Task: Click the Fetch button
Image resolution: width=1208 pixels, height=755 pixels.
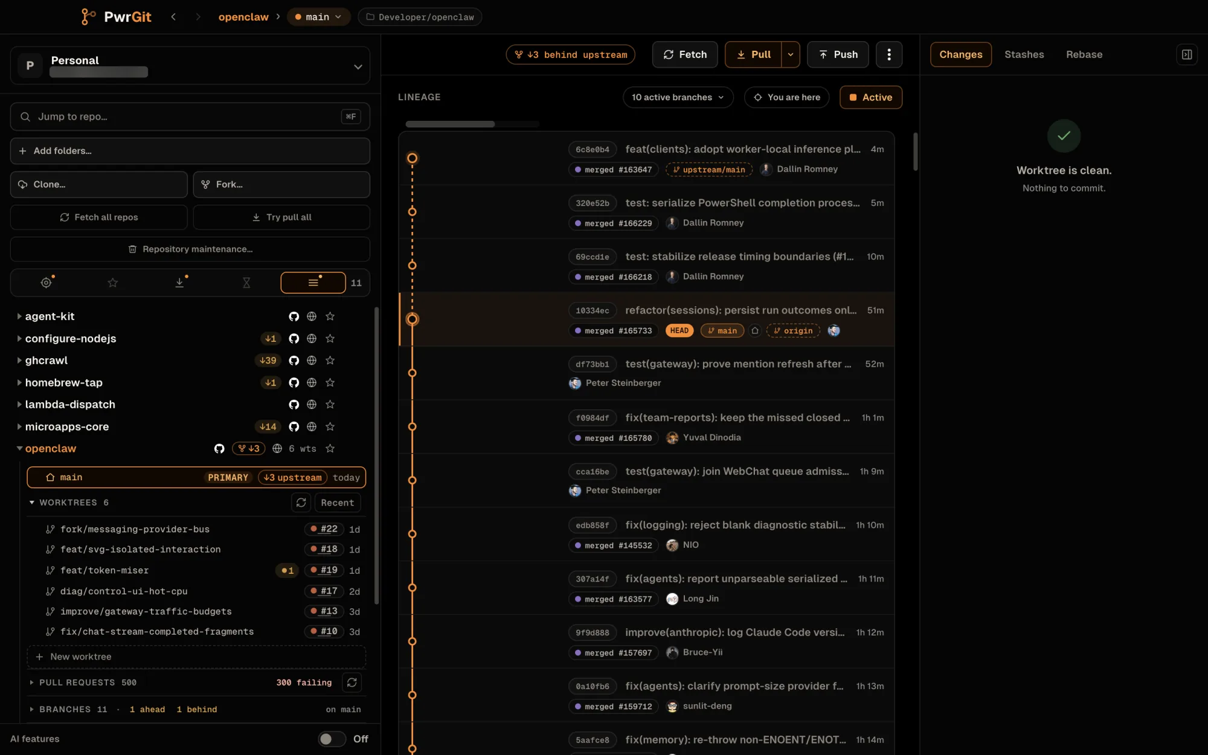Action: [x=684, y=54]
